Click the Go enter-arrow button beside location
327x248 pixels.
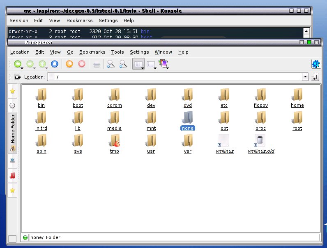click(x=315, y=77)
